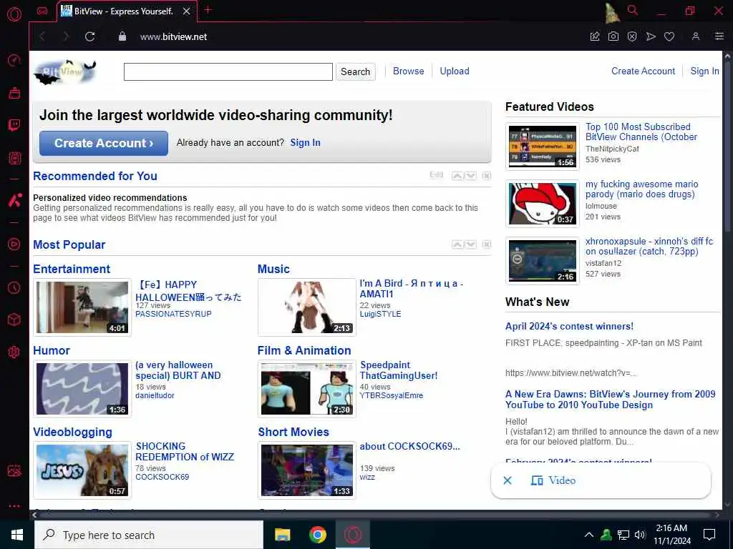
Task: Open the A New Era Dawns post
Action: (x=610, y=400)
